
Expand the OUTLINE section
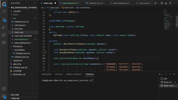(x=23, y=95)
